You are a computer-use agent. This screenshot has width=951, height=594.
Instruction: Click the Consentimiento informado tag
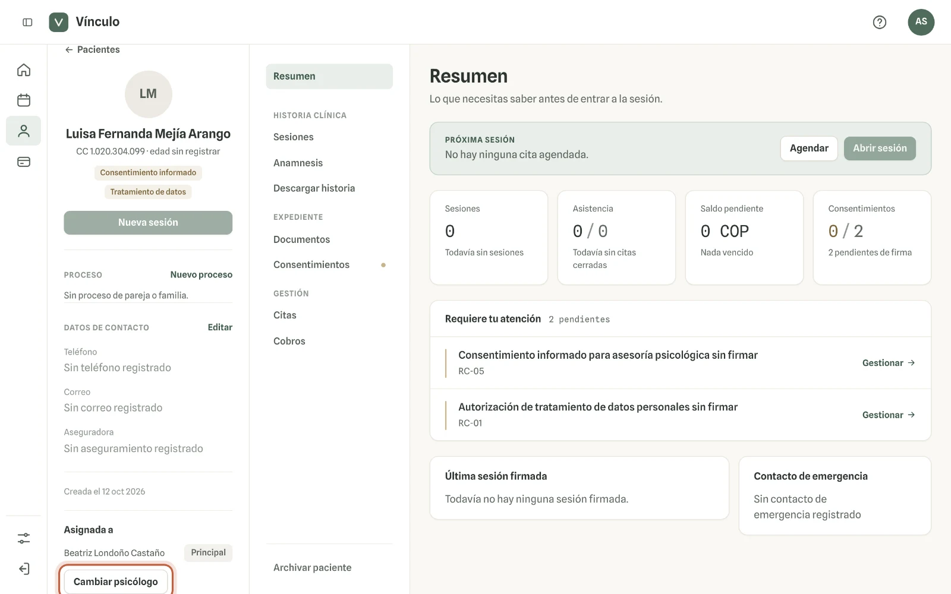pyautogui.click(x=148, y=173)
